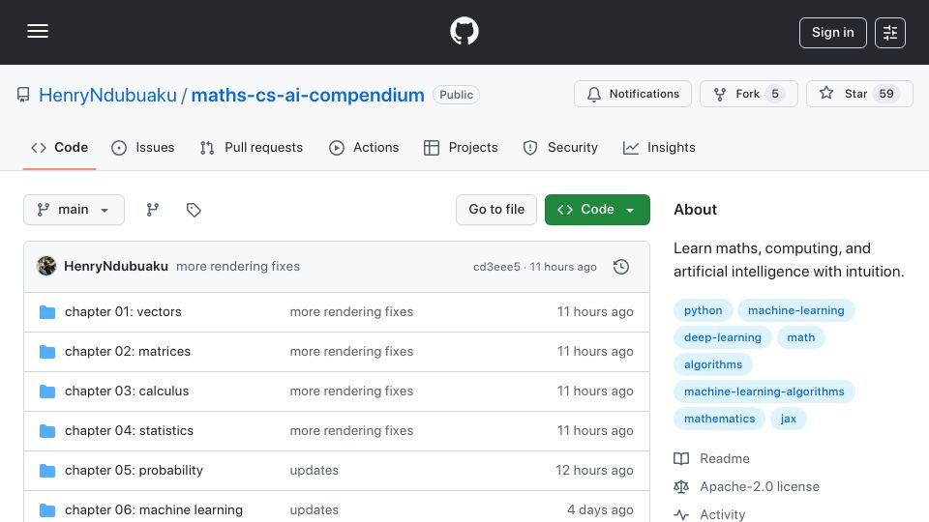This screenshot has width=929, height=522.
Task: Open chapter 06: machine learning folder
Action: pos(154,510)
